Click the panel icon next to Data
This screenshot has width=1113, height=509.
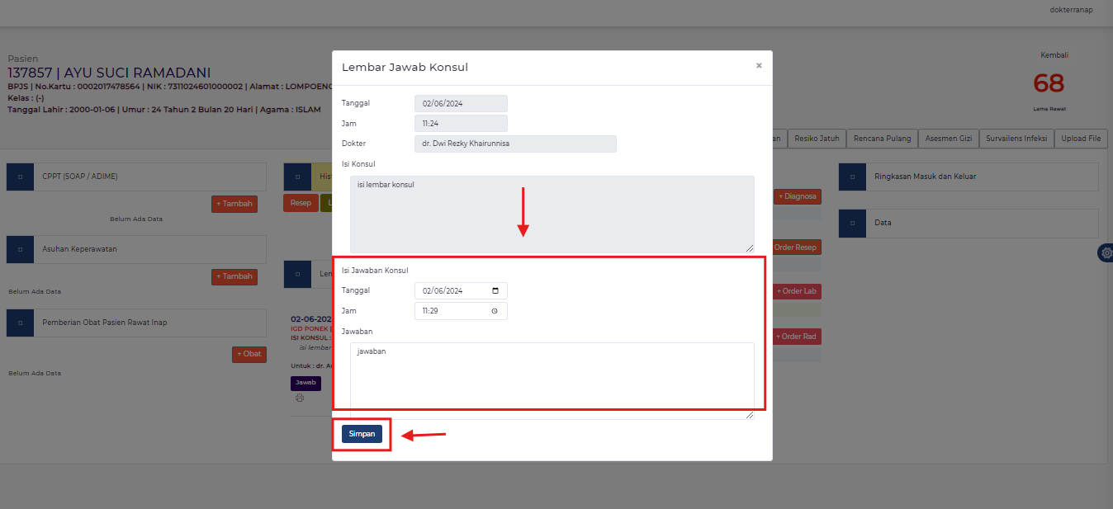(852, 223)
